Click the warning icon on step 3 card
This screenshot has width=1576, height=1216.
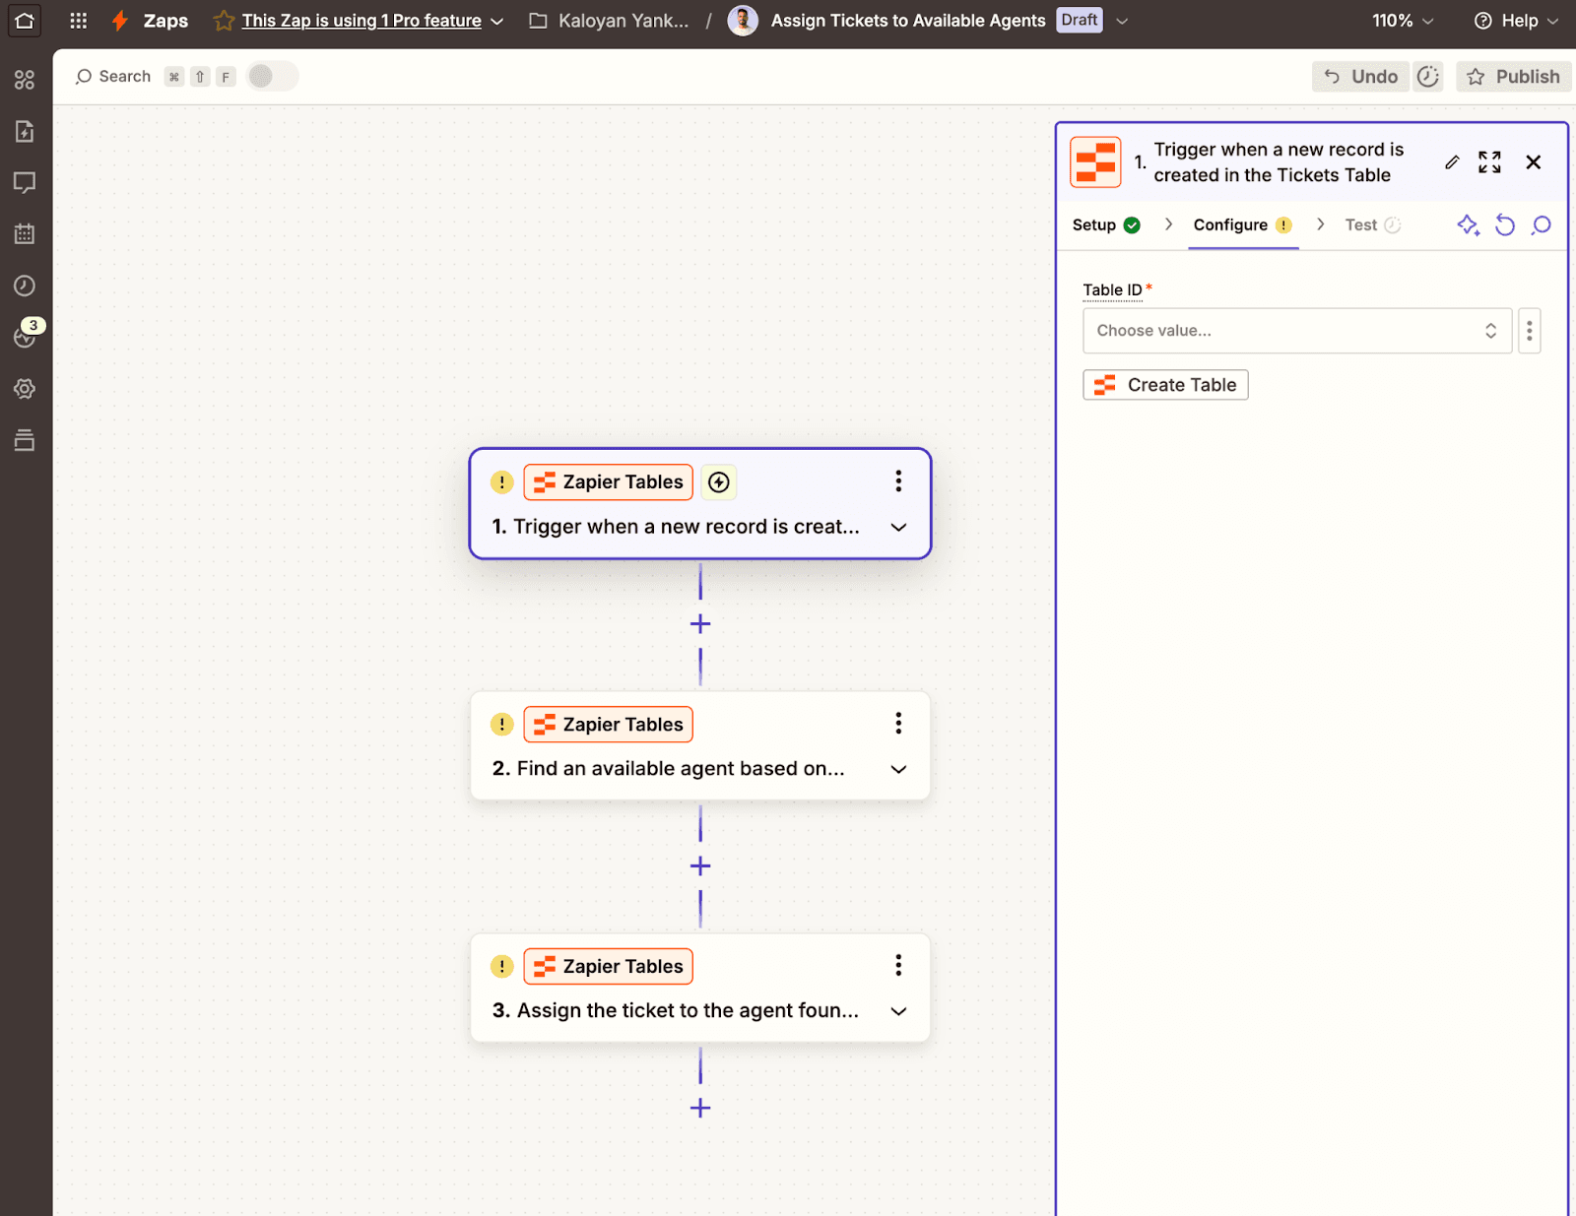(x=502, y=967)
